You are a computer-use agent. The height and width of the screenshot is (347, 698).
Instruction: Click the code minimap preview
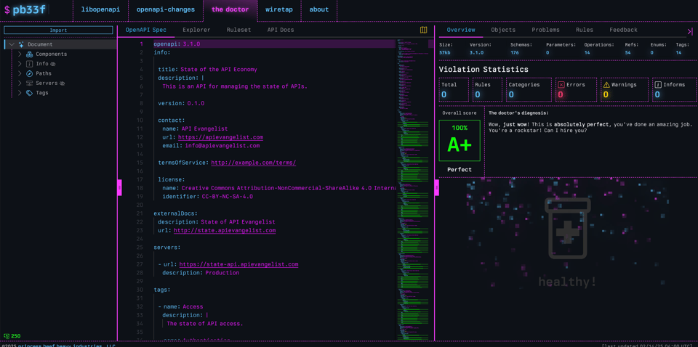coord(413,189)
